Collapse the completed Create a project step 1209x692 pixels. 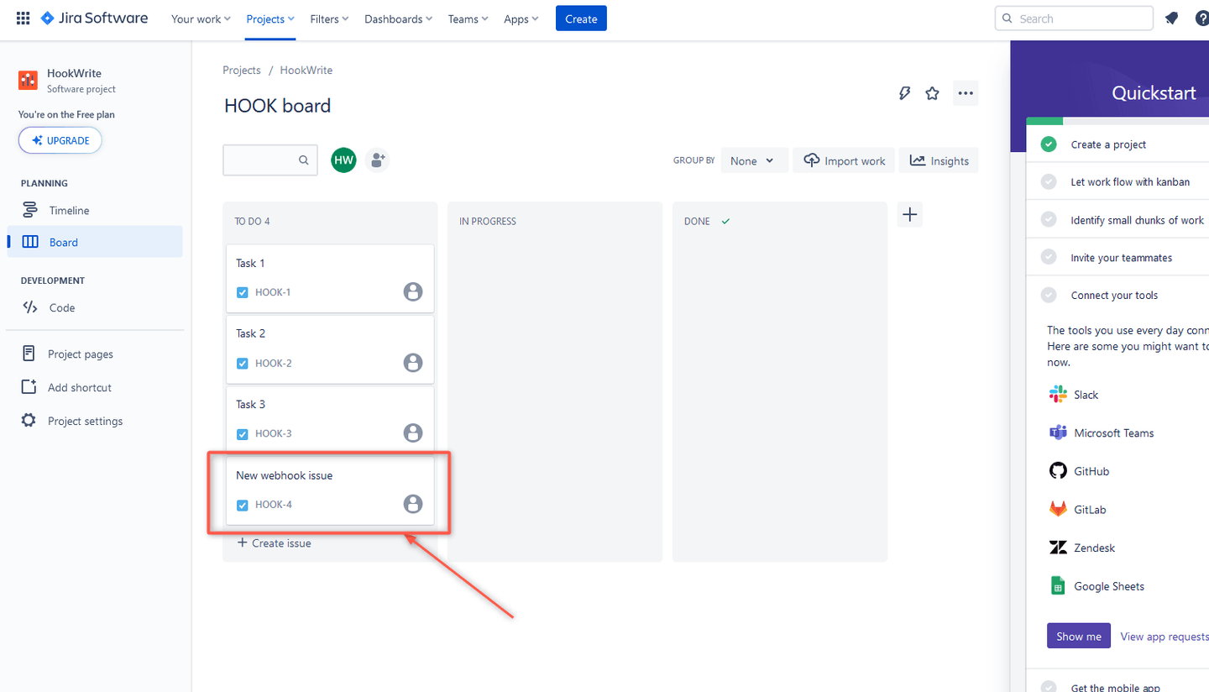coord(1049,144)
